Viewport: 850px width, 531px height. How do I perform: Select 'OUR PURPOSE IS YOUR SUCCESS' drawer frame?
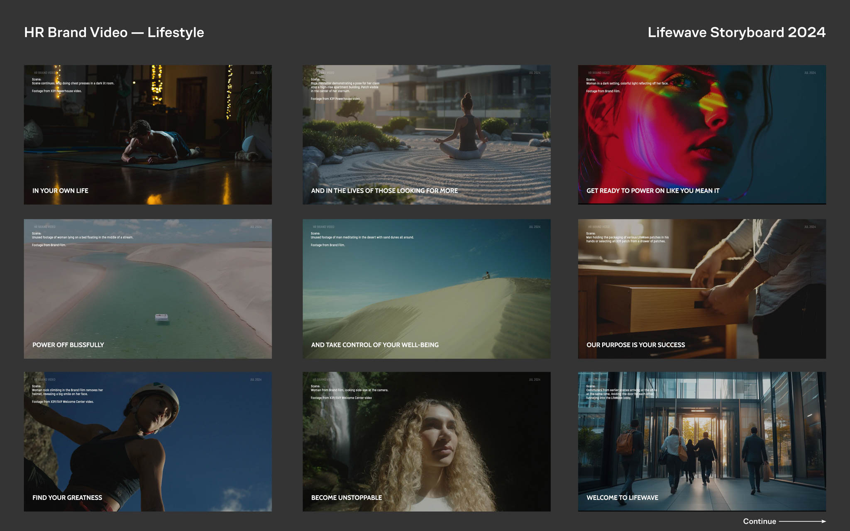point(701,289)
